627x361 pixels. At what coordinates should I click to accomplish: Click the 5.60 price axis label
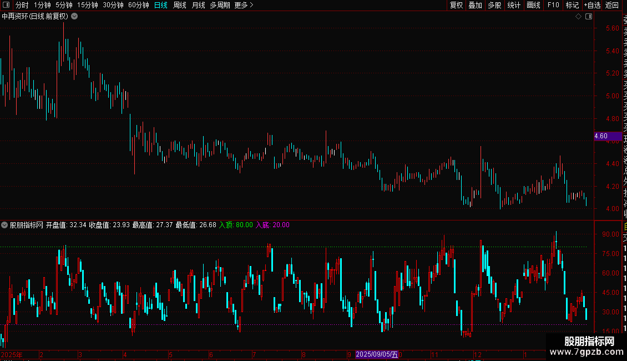point(612,28)
